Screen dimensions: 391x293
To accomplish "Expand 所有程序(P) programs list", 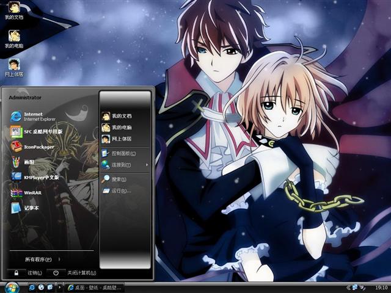I will 42,259.
